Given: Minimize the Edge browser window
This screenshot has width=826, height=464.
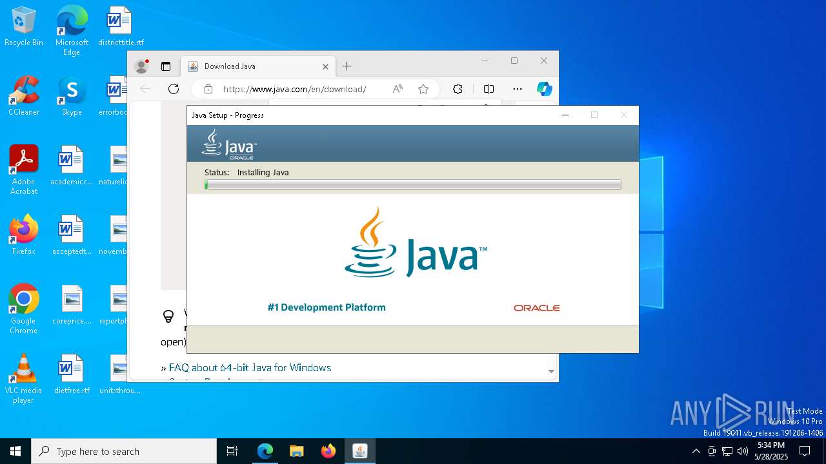Looking at the screenshot, I should [x=485, y=61].
